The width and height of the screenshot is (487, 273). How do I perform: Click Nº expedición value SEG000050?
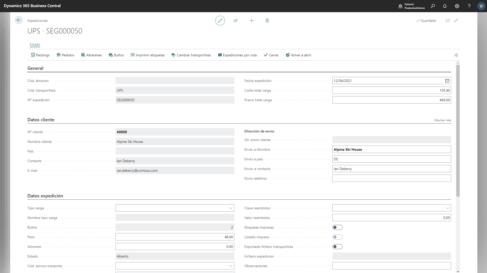[175, 100]
